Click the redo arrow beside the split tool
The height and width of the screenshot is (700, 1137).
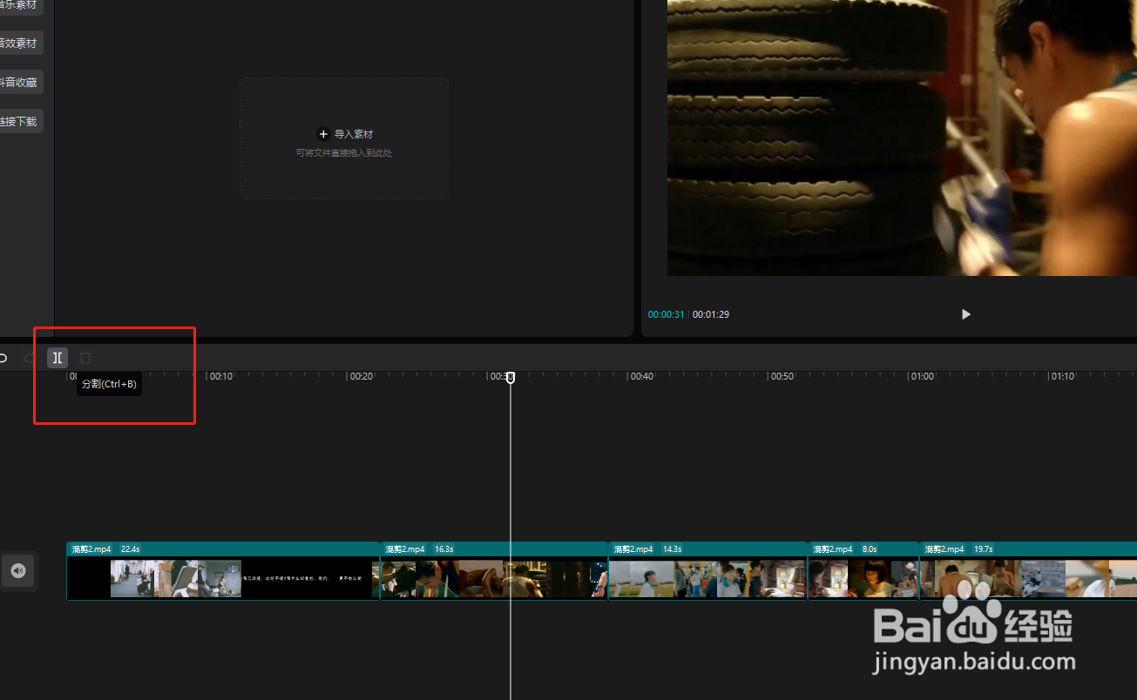click(30, 358)
